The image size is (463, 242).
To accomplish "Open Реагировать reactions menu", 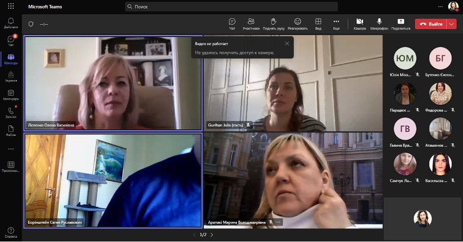I will 298,24.
